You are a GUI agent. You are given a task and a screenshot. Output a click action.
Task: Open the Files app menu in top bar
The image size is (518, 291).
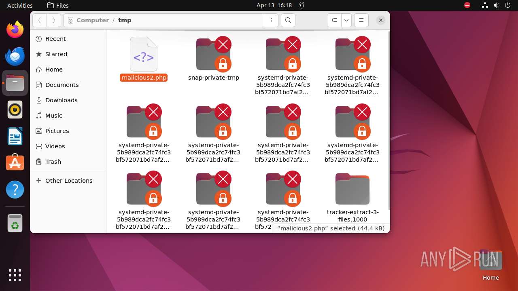(x=58, y=5)
